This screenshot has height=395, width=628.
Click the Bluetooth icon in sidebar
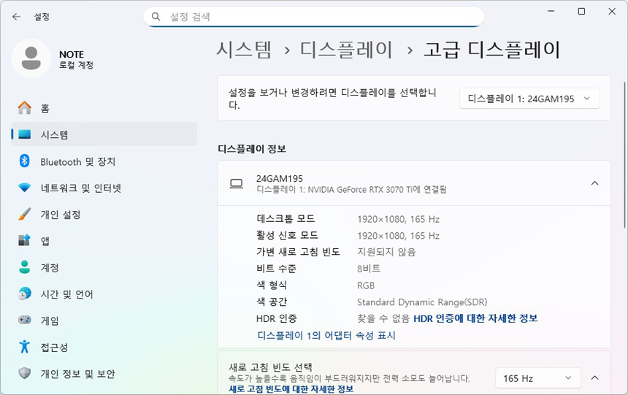coord(25,161)
